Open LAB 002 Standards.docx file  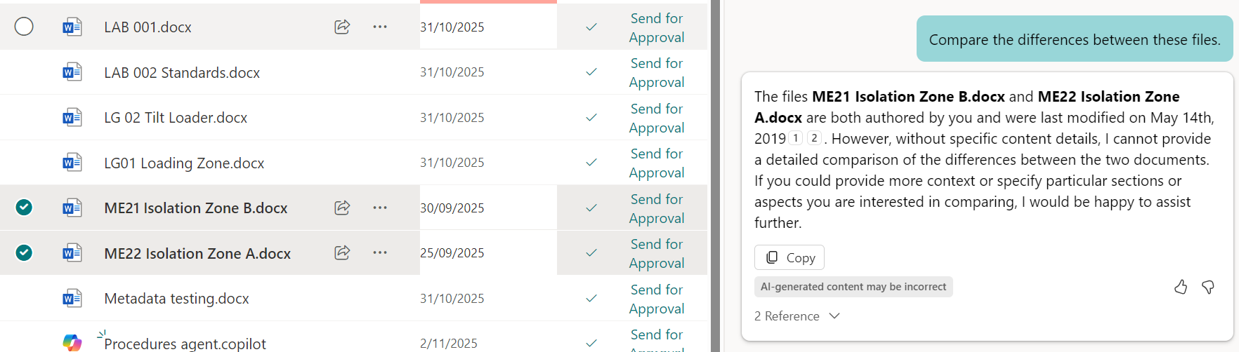click(182, 73)
